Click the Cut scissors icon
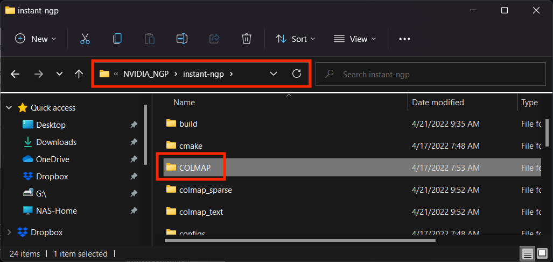Screen dimensions: 553x262 click(85, 39)
